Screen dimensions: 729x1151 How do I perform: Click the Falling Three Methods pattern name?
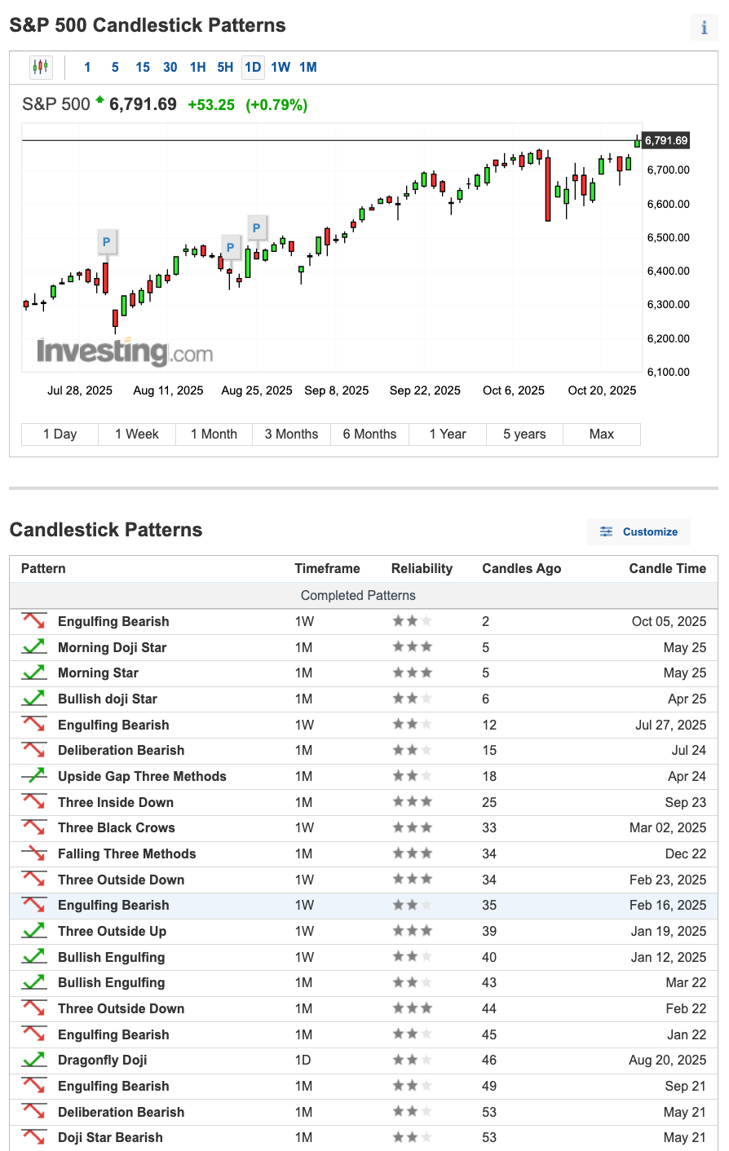tap(127, 853)
